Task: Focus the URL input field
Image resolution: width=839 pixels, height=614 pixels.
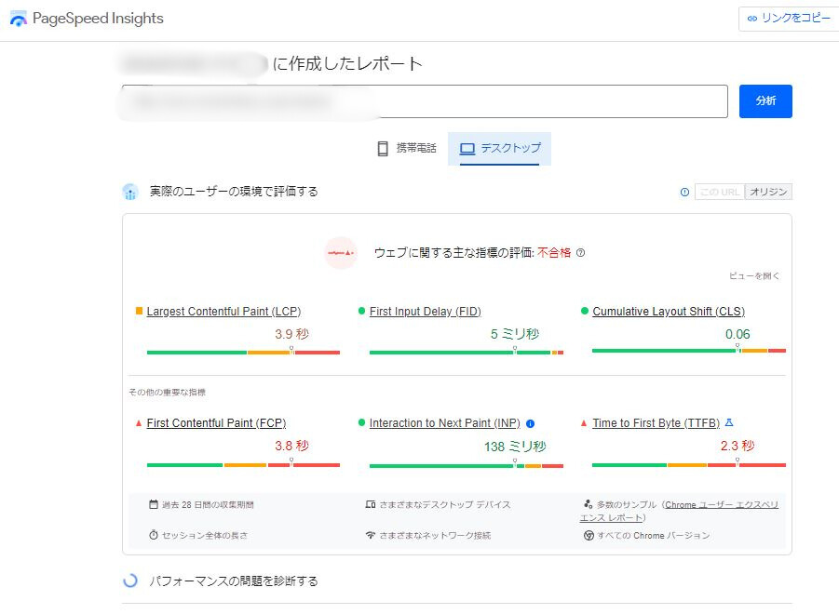Action: 425,101
